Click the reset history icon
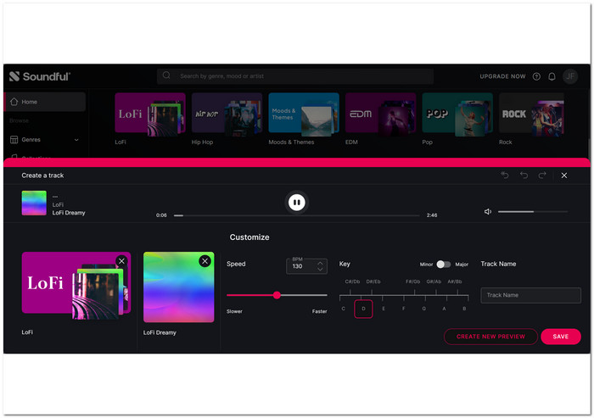Screen dimensions: 594x418 point(505,175)
